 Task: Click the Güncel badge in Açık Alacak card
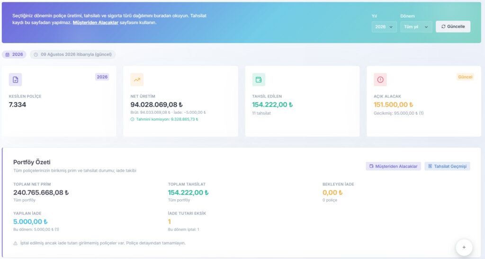coord(465,77)
